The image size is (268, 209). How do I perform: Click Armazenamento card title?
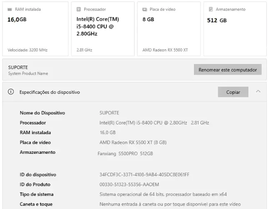[230, 10]
